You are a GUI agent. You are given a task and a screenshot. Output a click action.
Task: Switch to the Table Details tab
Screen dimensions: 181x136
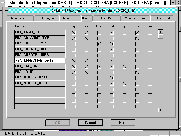(x=19, y=18)
